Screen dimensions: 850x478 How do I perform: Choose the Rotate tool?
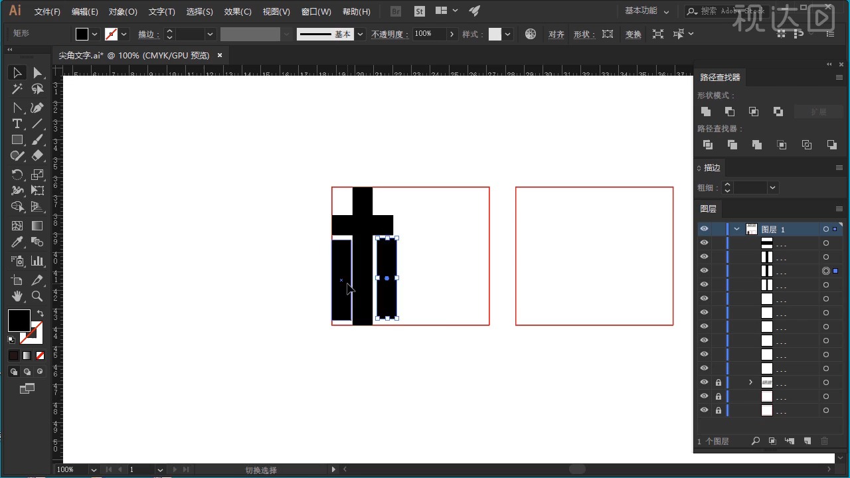17,175
